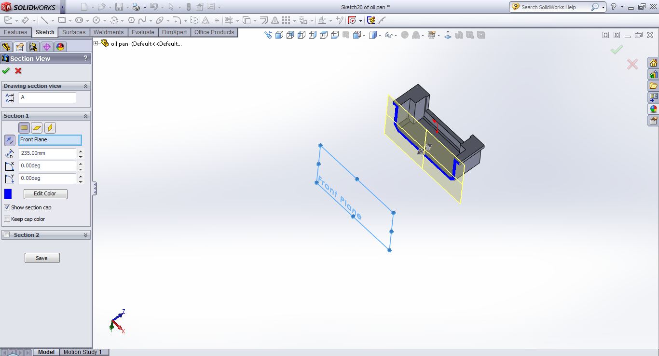Open Section View help question mark
This screenshot has height=356, width=659.
pos(86,58)
